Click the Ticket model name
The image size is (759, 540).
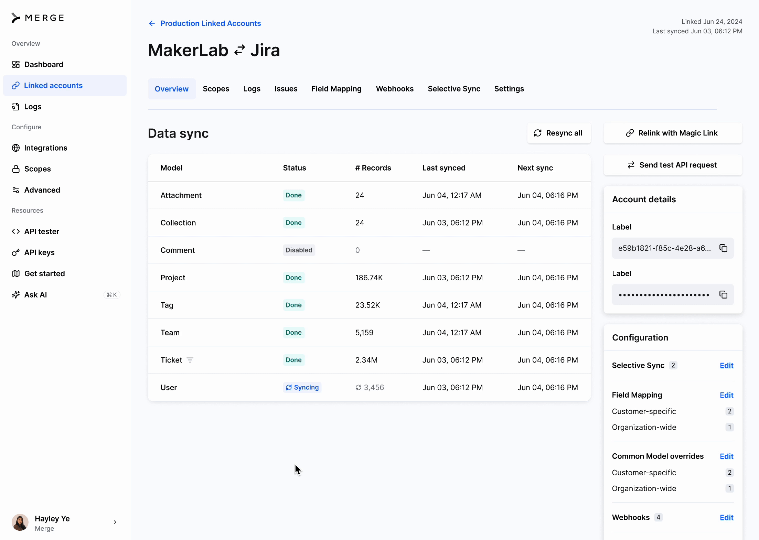(171, 360)
